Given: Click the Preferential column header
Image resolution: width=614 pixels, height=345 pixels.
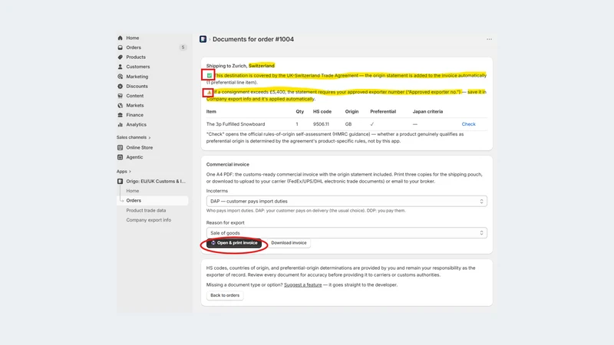Looking at the screenshot, I should tap(383, 111).
